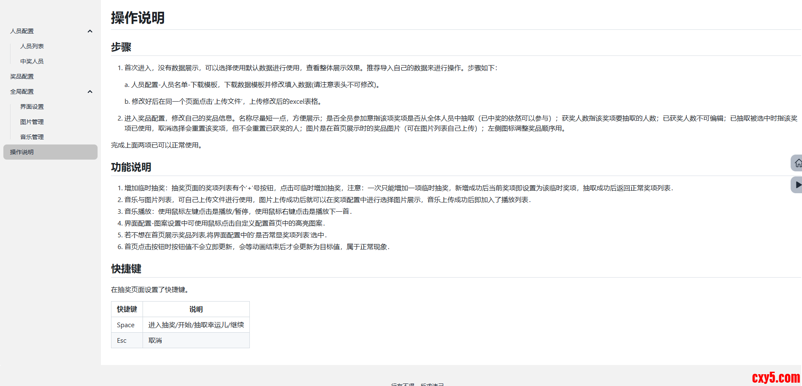The height and width of the screenshot is (386, 802).
Task: Collapse the 人员配置 menu chevron
Action: (90, 31)
